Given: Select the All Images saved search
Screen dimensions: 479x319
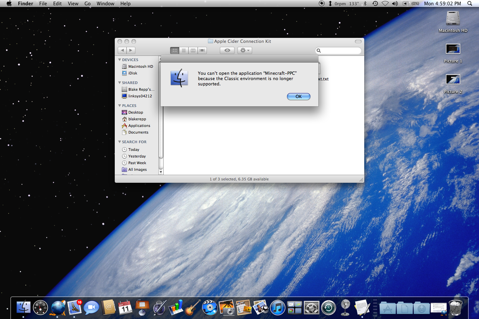Looking at the screenshot, I should pos(134,169).
